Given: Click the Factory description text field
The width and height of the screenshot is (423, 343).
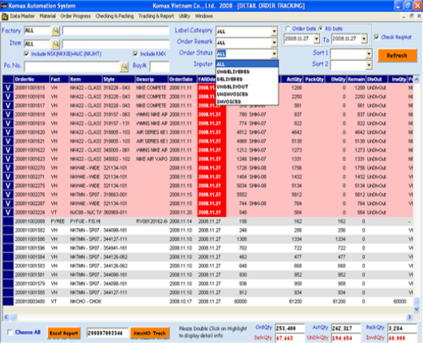Looking at the screenshot, I should 116,31.
